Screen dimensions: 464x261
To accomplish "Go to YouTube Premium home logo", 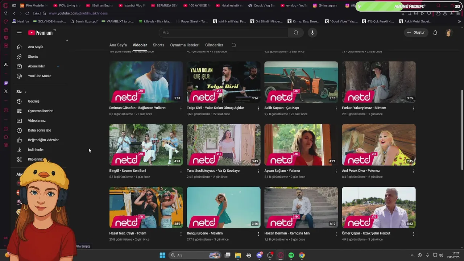I will (x=41, y=33).
